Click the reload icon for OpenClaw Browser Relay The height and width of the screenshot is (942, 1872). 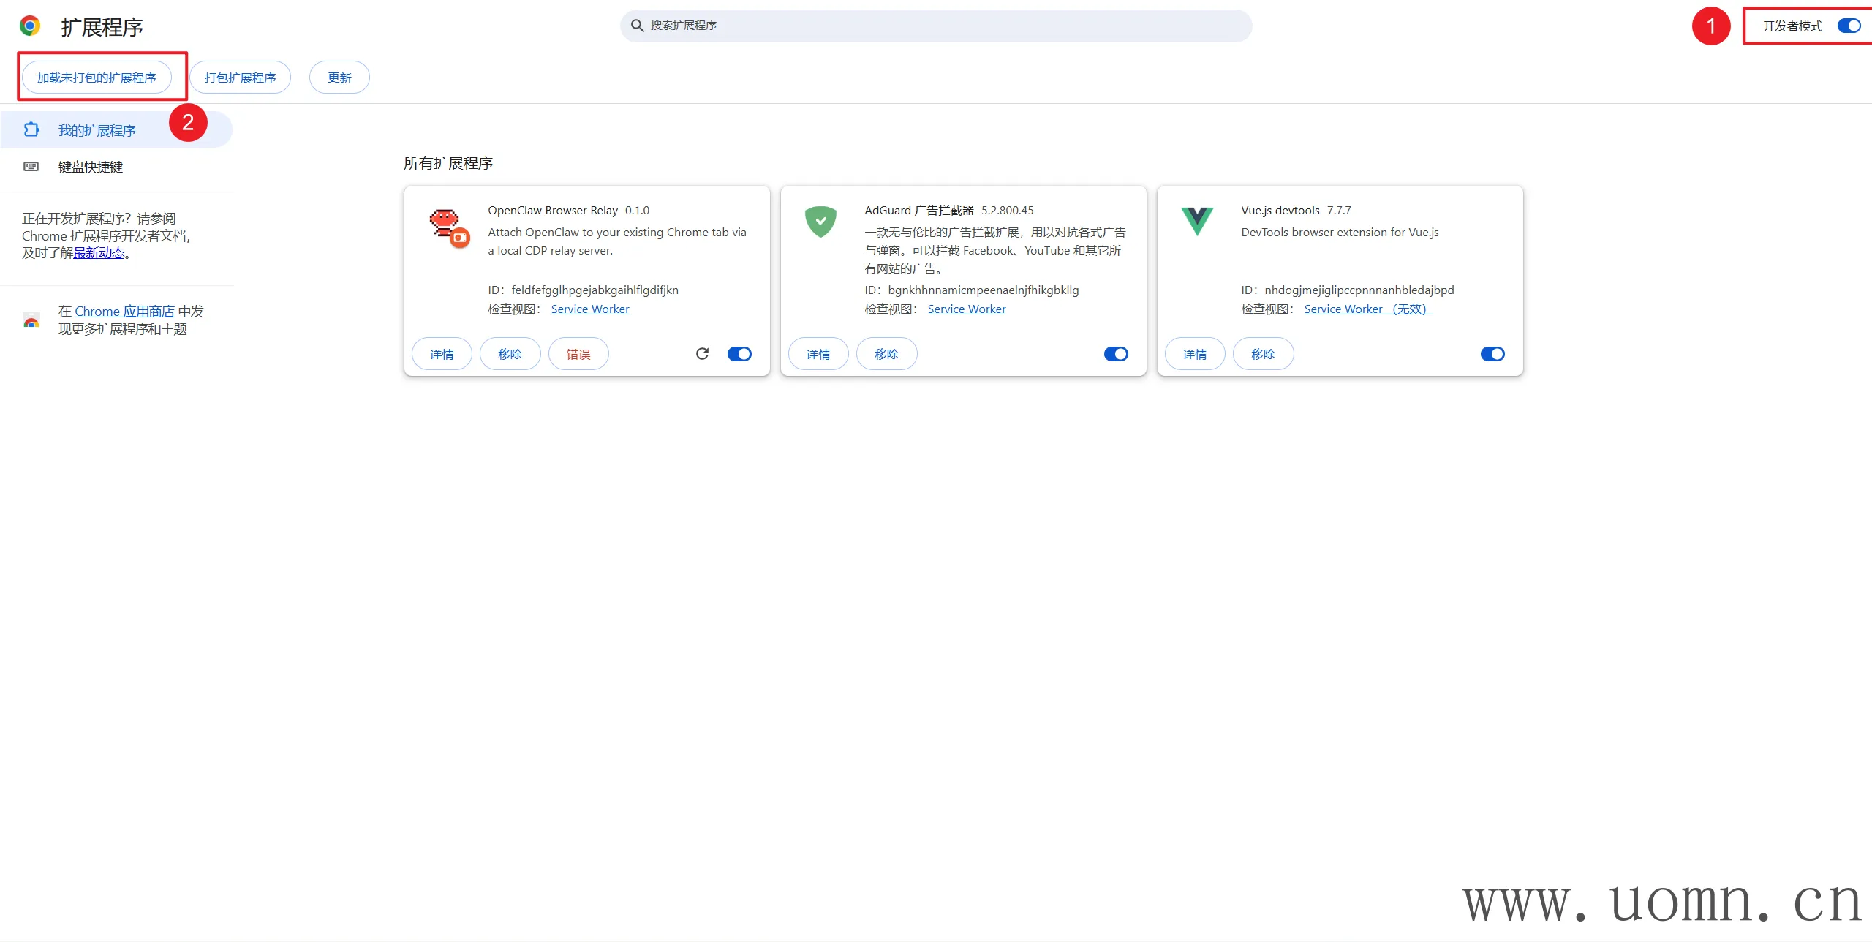[x=702, y=354]
